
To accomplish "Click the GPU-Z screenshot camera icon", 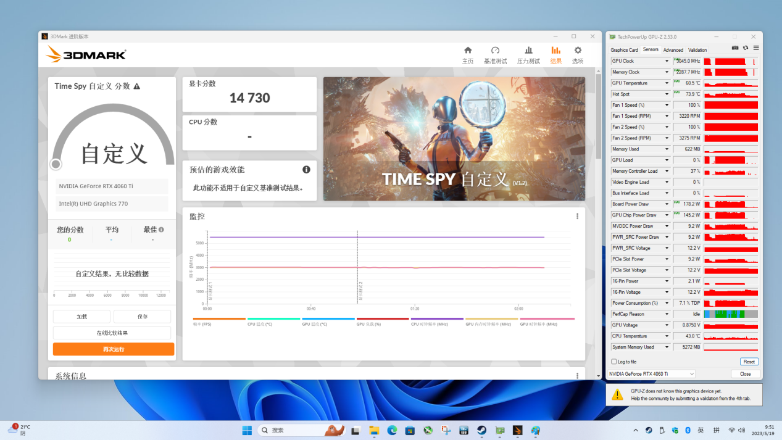I will [735, 48].
